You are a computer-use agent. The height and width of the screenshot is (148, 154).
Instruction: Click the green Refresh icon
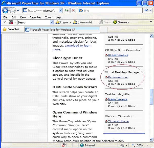(67, 10)
